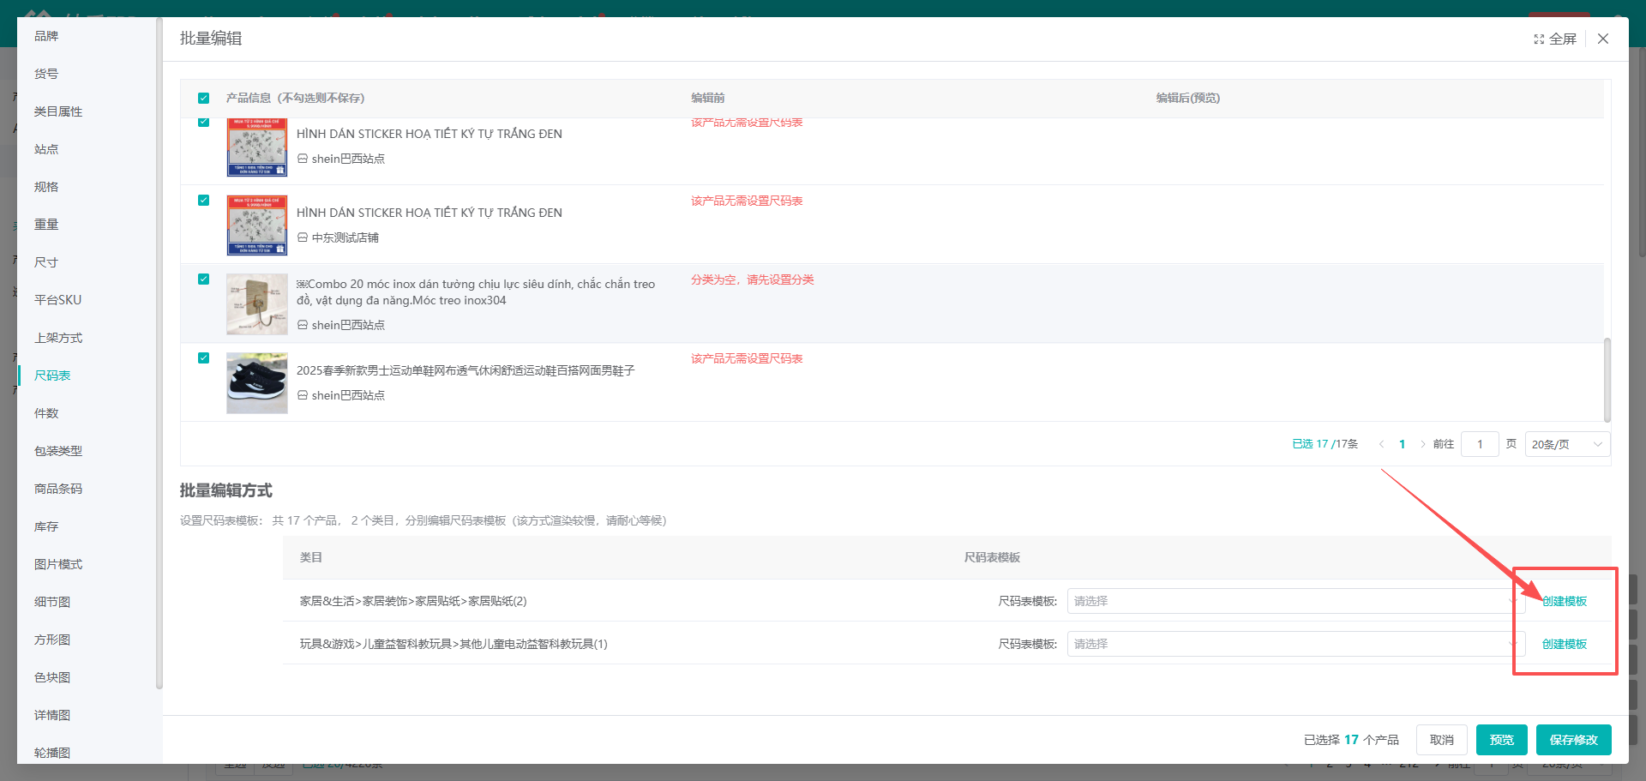1646x781 pixels.
Task: Click the 保存修改 button
Action: (x=1573, y=740)
